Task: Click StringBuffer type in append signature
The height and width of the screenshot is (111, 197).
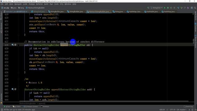Action: point(77,45)
